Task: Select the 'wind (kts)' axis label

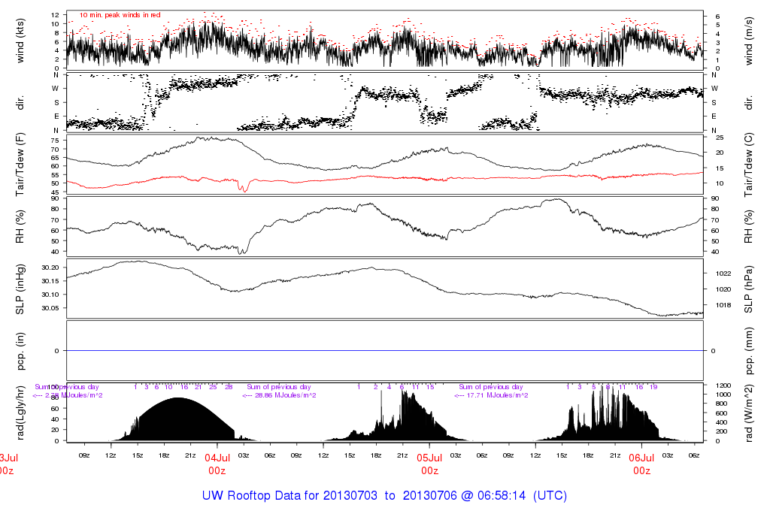Action: click(x=20, y=41)
